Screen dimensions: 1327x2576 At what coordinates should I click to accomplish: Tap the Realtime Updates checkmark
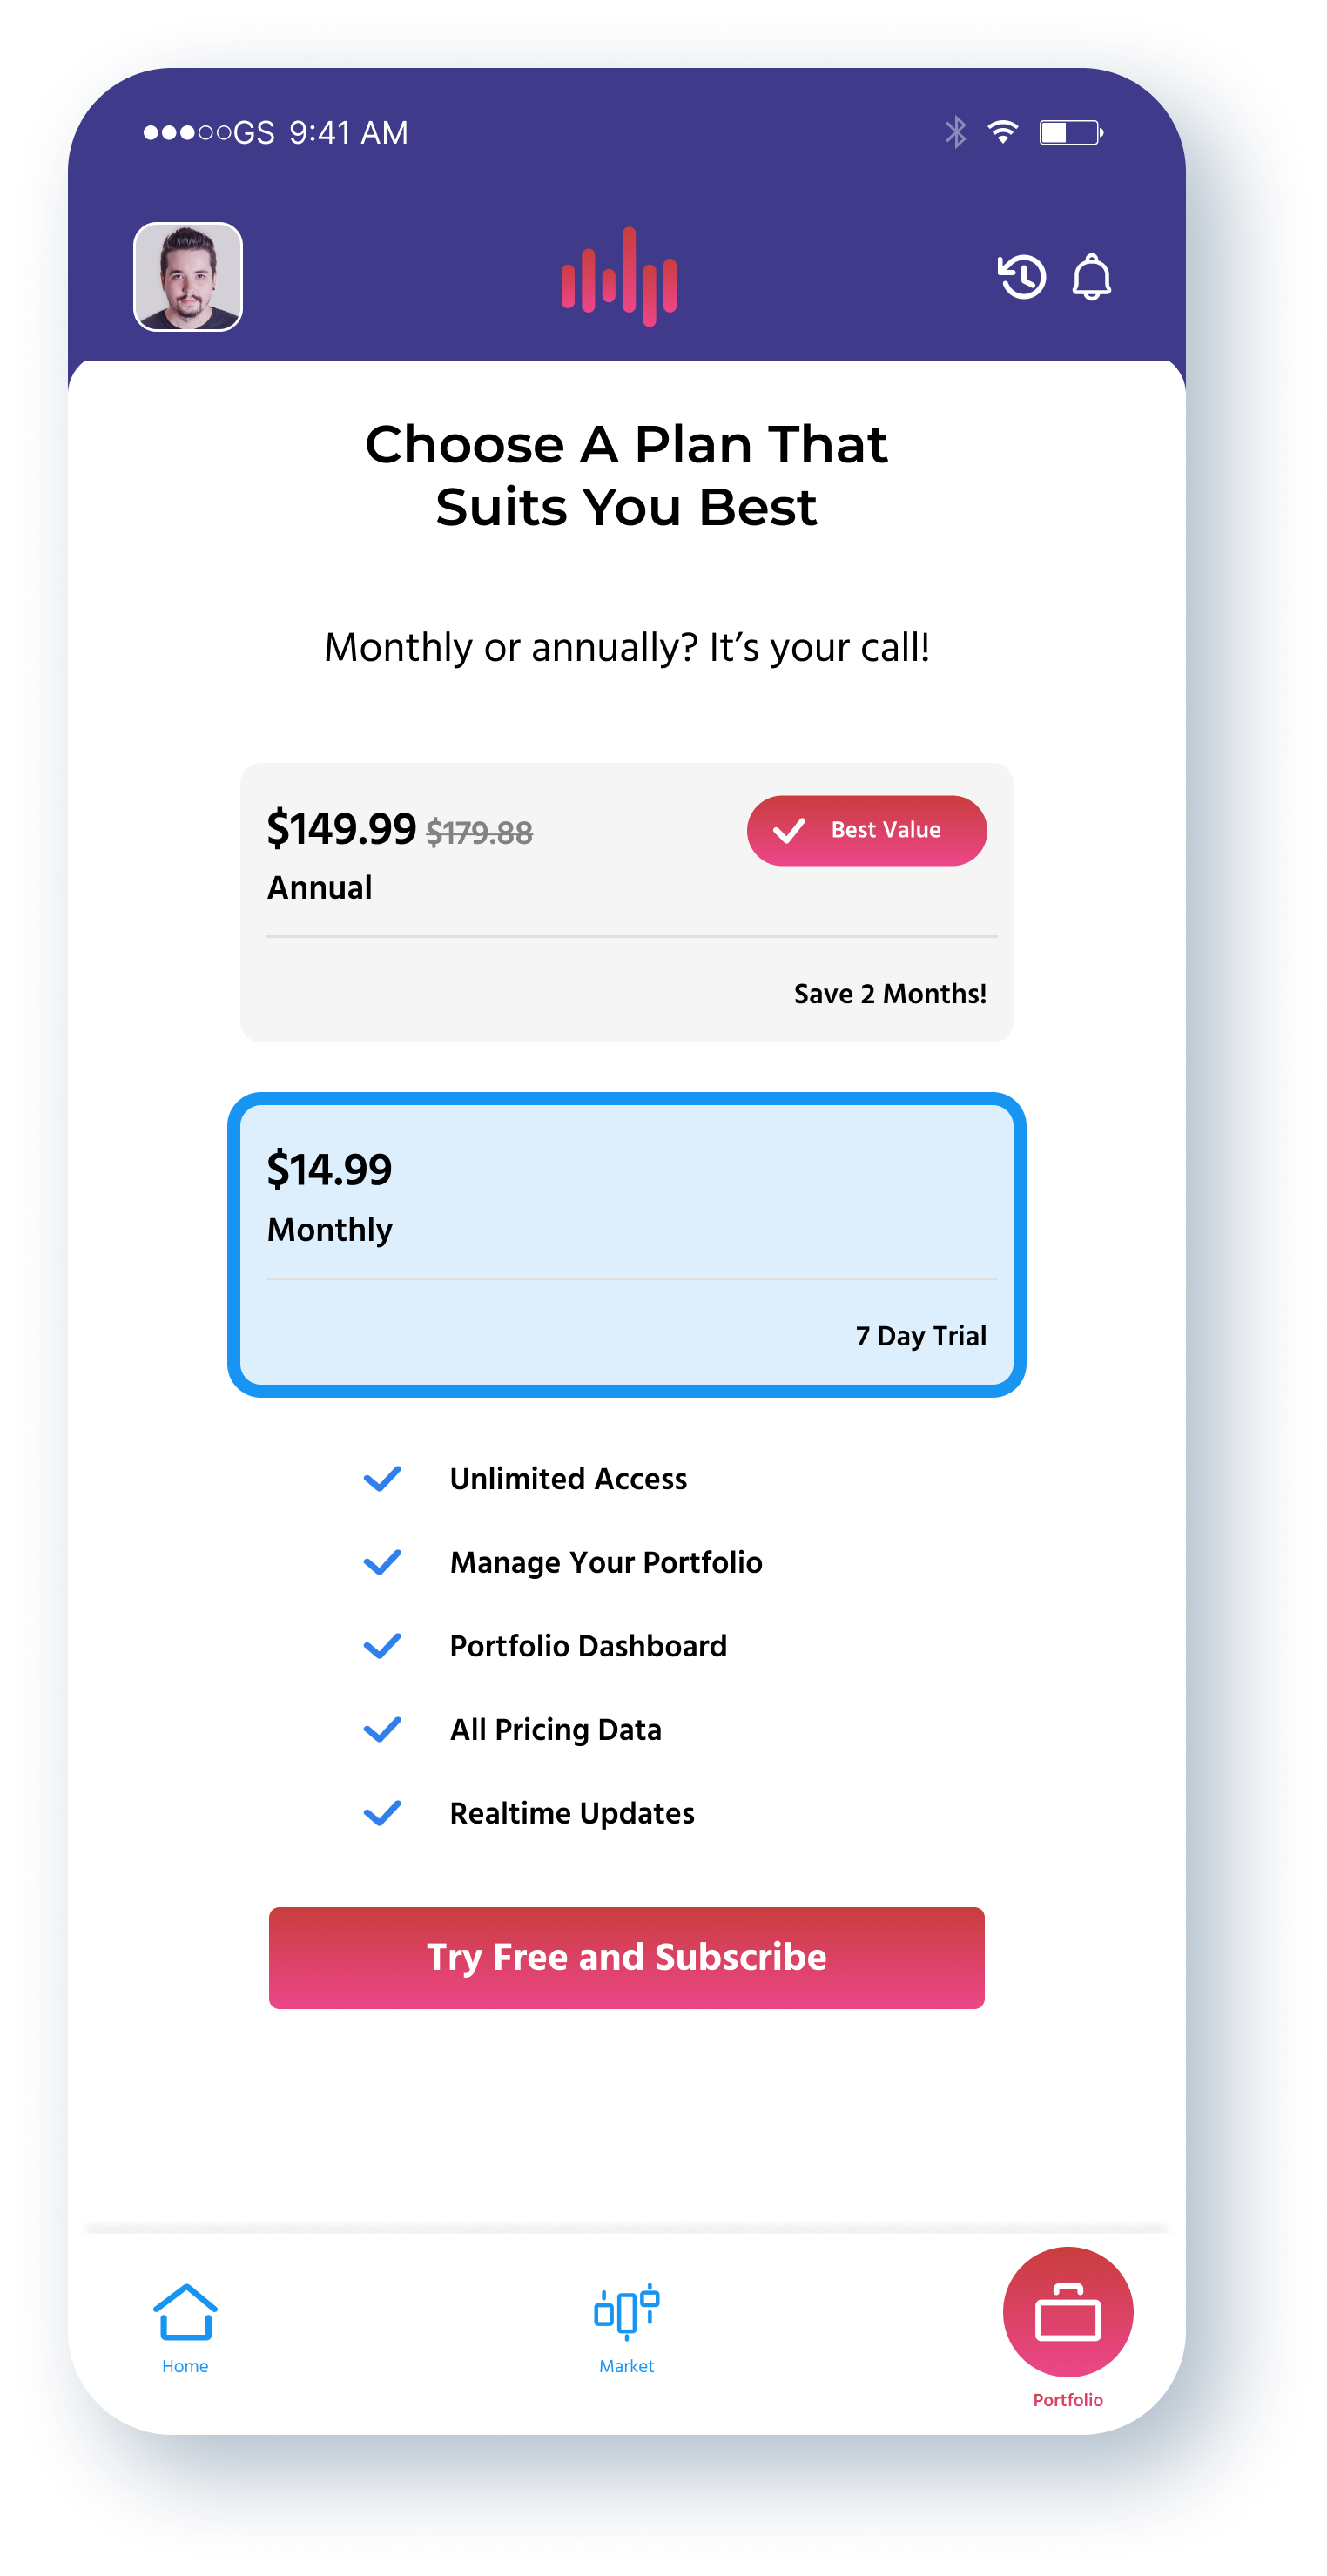tap(382, 1812)
